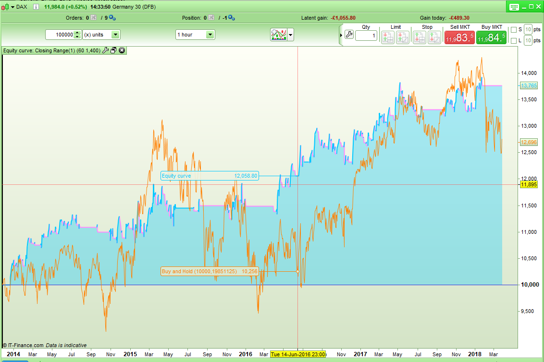Click the Equity curve 12,058.80 cursor label
The height and width of the screenshot is (362, 544).
point(210,176)
